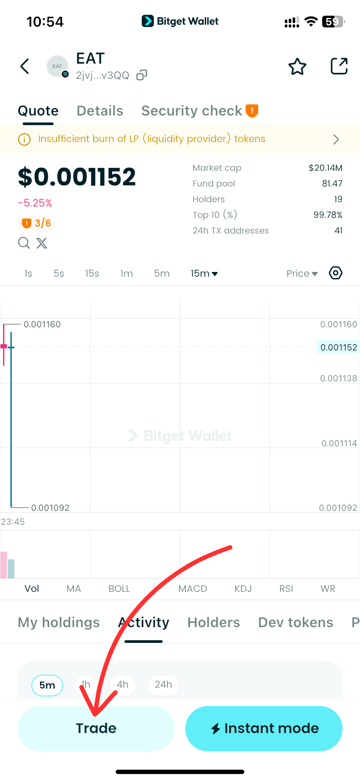Open the Price display dropdown

302,274
